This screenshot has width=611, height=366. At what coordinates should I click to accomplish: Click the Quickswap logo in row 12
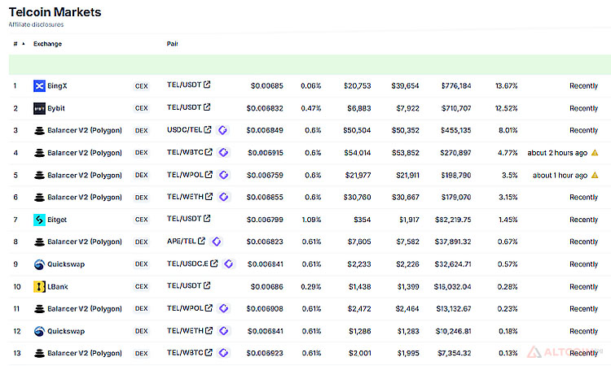[x=39, y=331]
